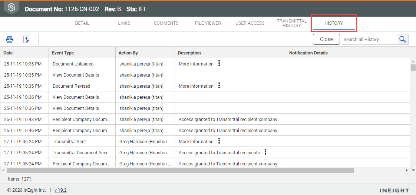Sort by the Action By column header
416x195 pixels.
(145, 53)
